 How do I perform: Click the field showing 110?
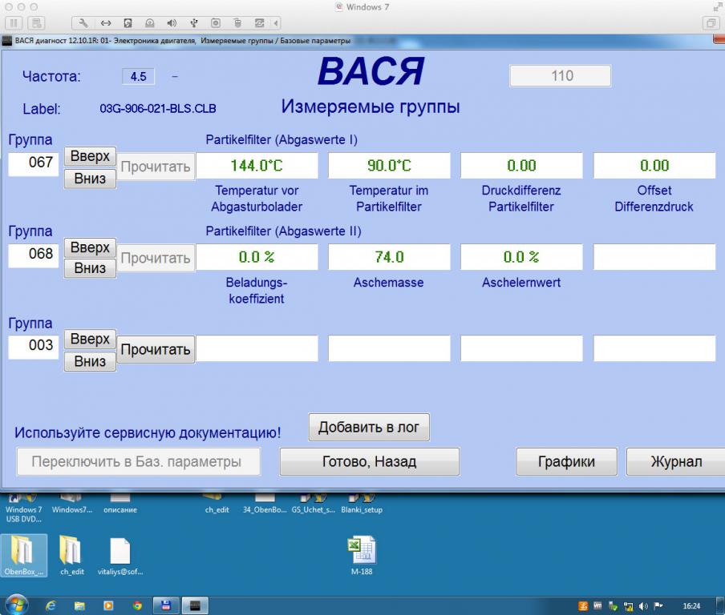pos(560,76)
